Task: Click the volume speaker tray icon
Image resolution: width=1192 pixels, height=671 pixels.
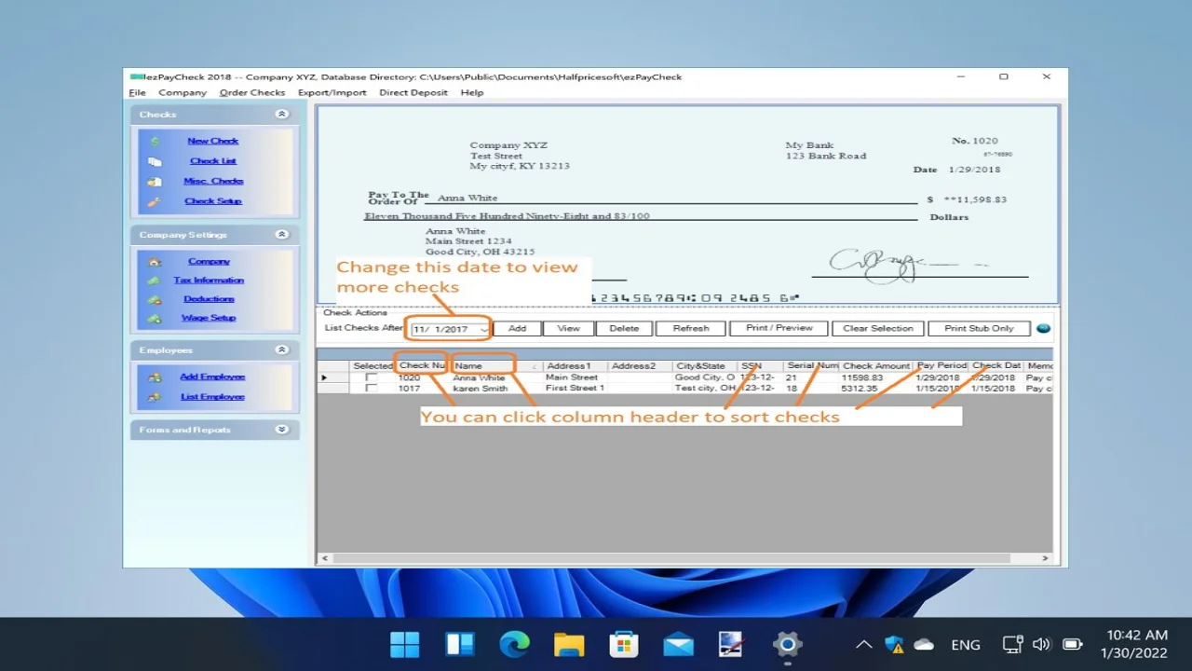Action: [1041, 644]
